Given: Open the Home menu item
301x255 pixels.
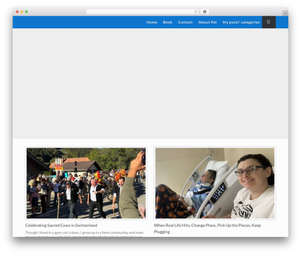Looking at the screenshot, I should tap(152, 22).
